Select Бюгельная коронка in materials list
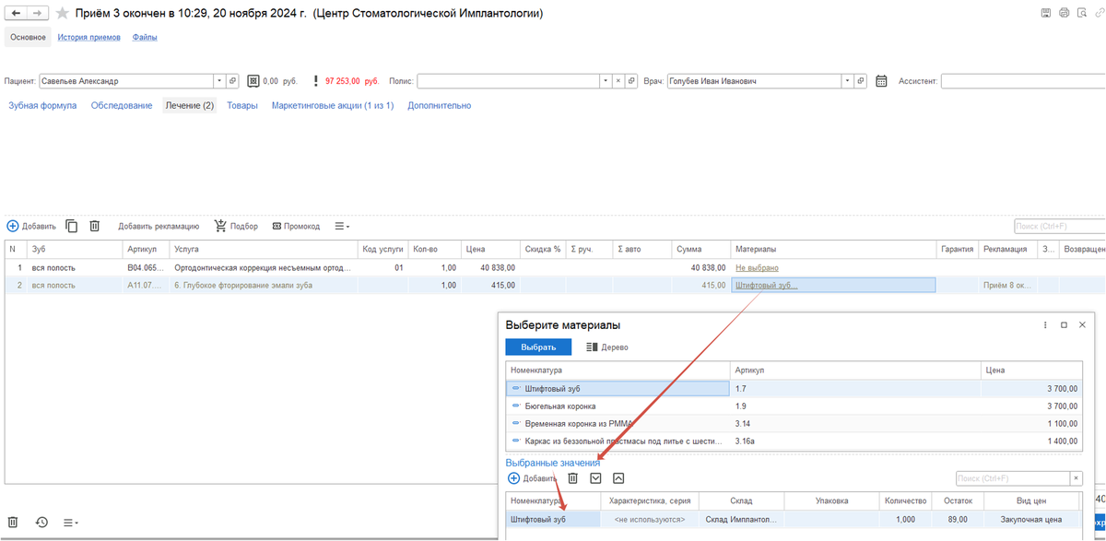 [x=792, y=406]
